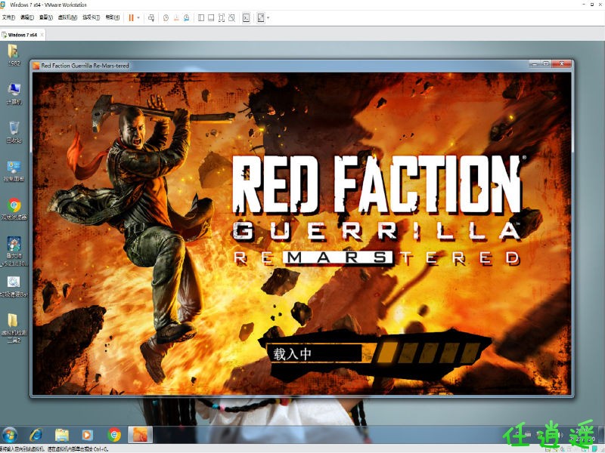
Task: Click the Red Faction Guerrilla Re-Mars-tered title text
Action: coord(85,66)
